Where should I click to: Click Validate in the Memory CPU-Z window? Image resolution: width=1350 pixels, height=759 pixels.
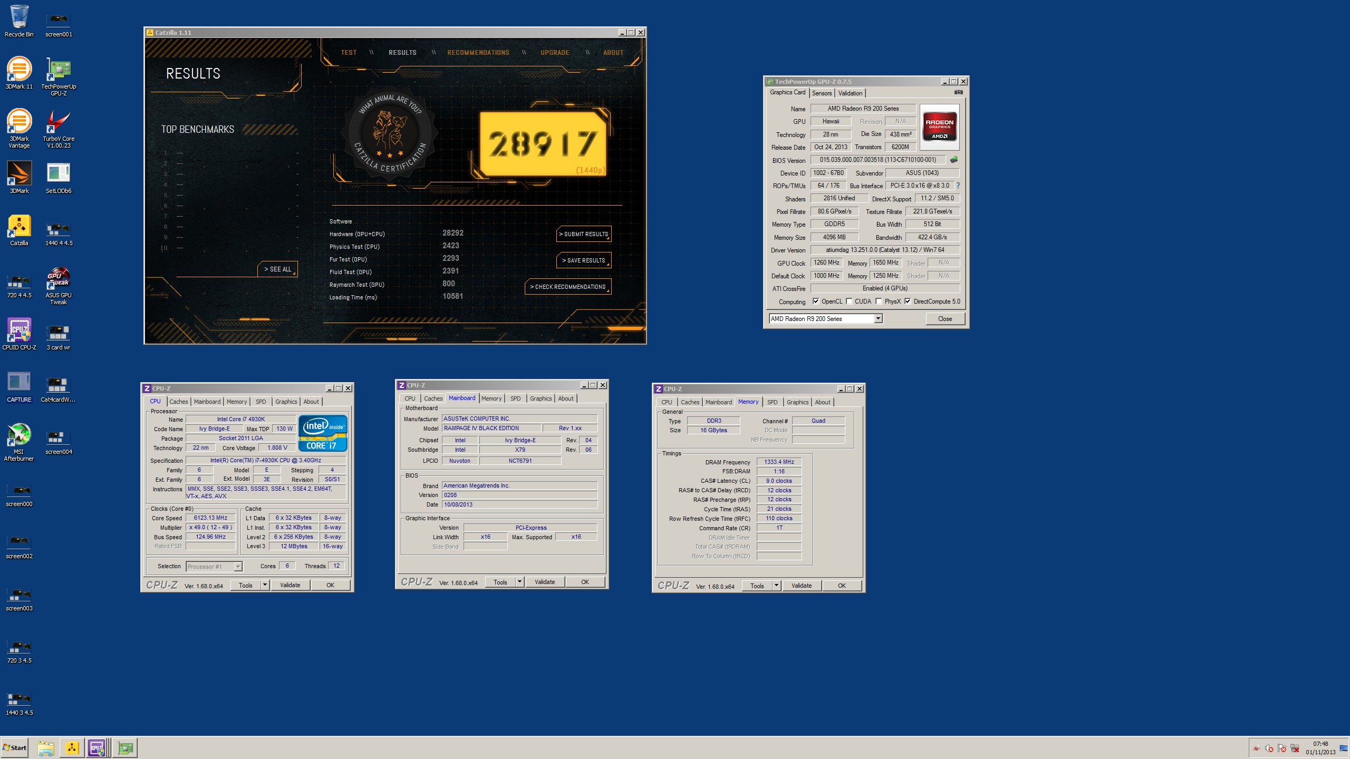(801, 586)
